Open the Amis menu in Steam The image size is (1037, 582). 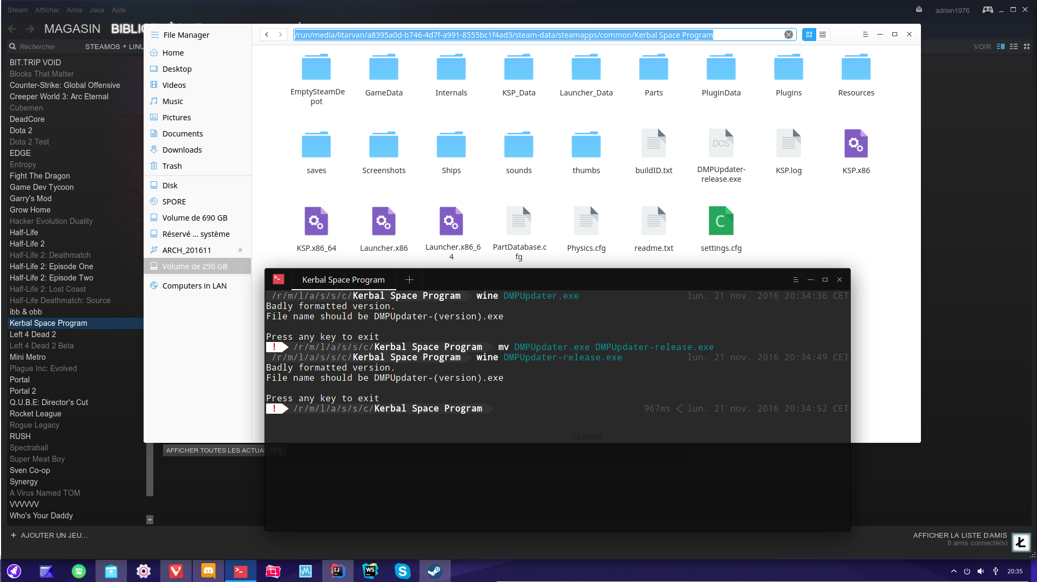[74, 10]
